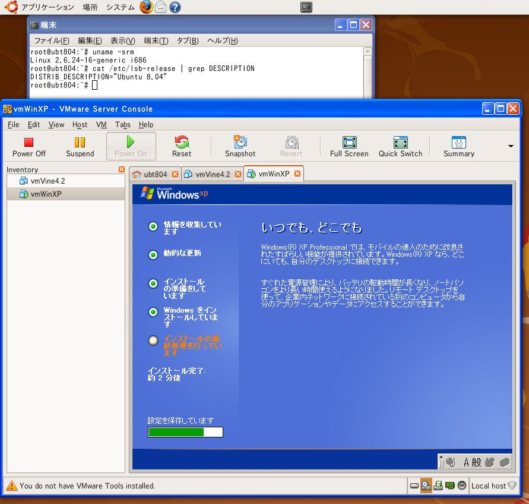Close the vmVine4.2 tab
Screen dimensions: 529x504
tap(238, 174)
